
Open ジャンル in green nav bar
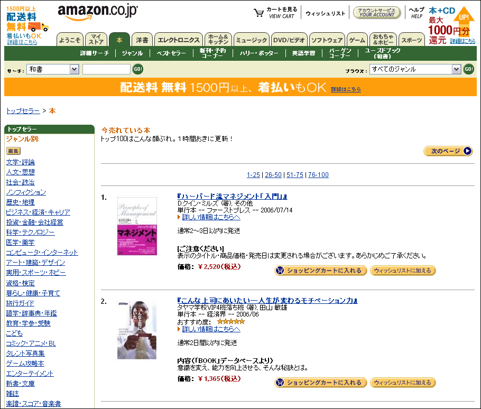[132, 53]
